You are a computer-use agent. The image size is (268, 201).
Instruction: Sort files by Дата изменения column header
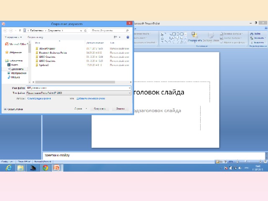(95, 43)
